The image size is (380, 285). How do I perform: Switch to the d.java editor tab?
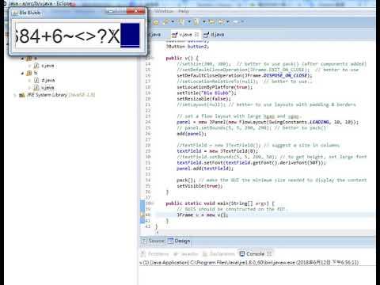(214, 35)
